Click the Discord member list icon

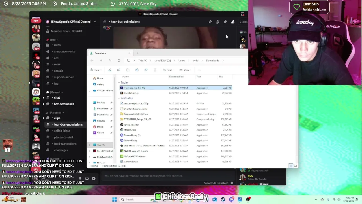click(233, 22)
